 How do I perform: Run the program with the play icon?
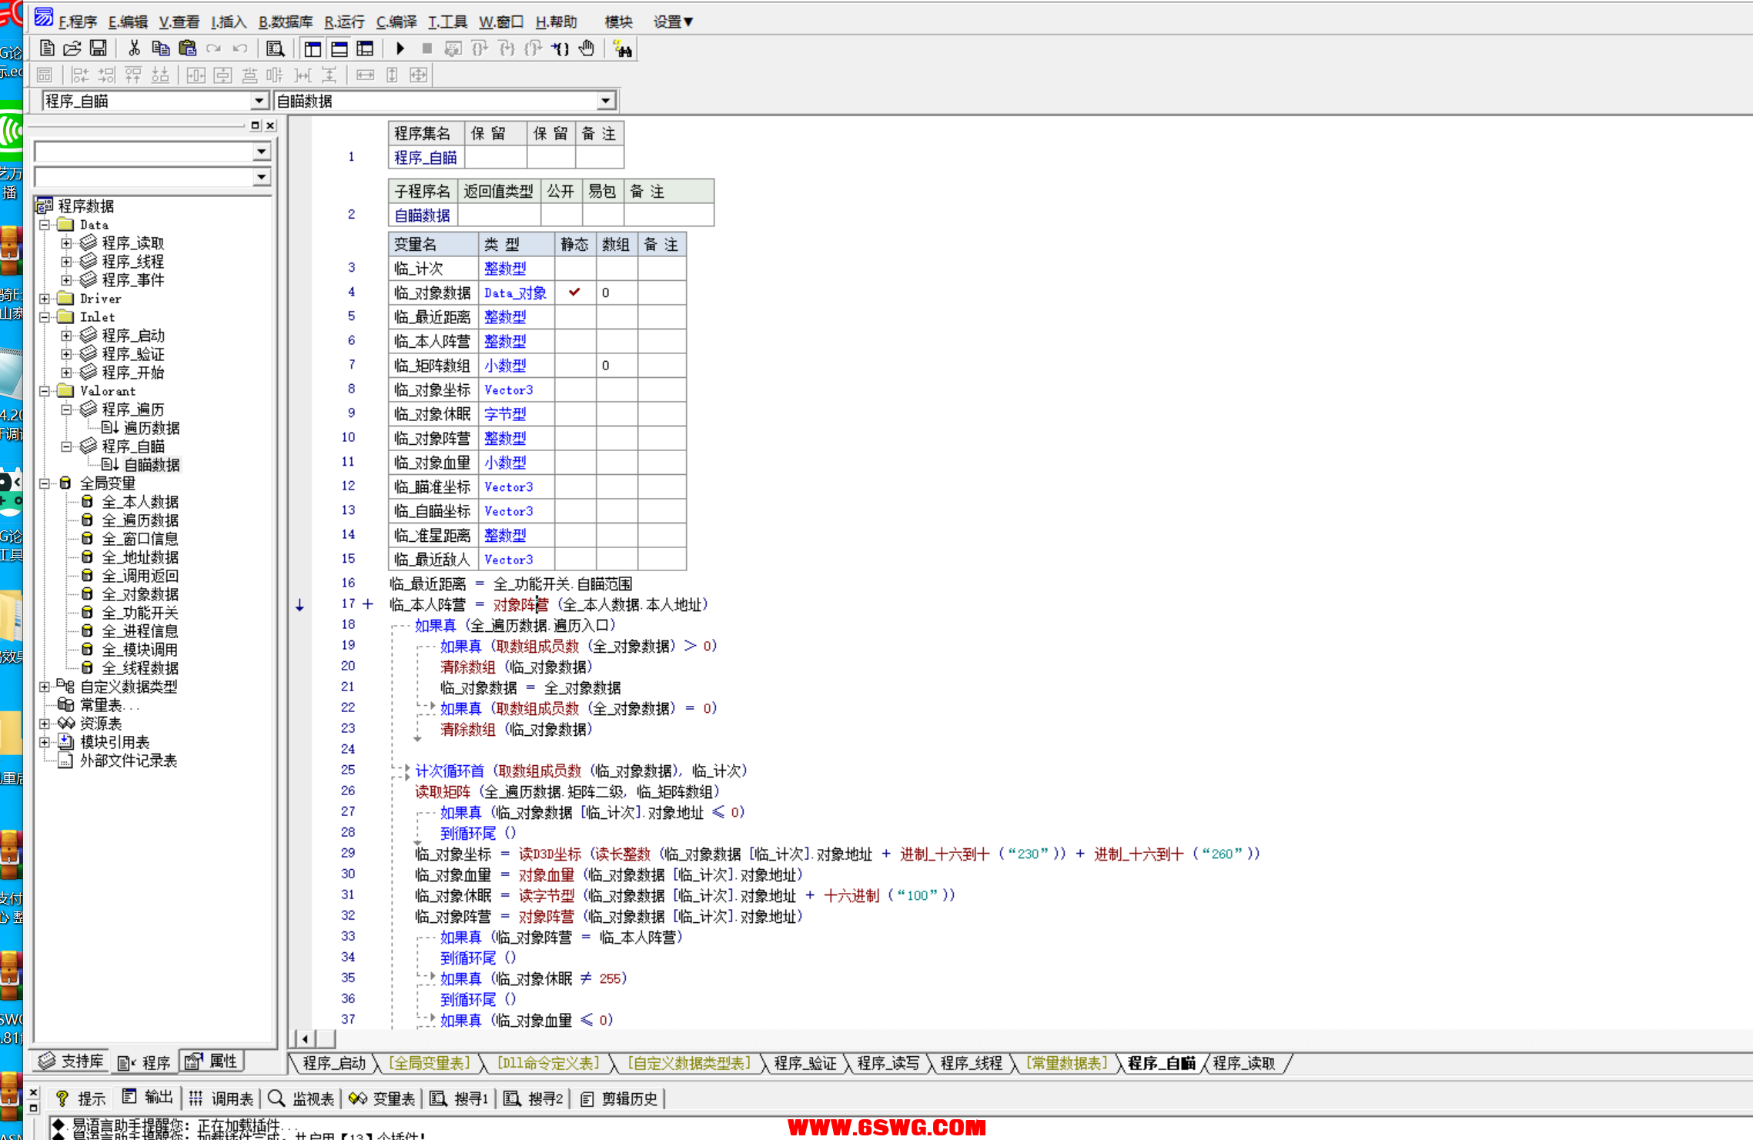point(400,48)
